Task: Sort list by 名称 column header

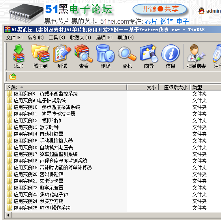Action: 66,87
